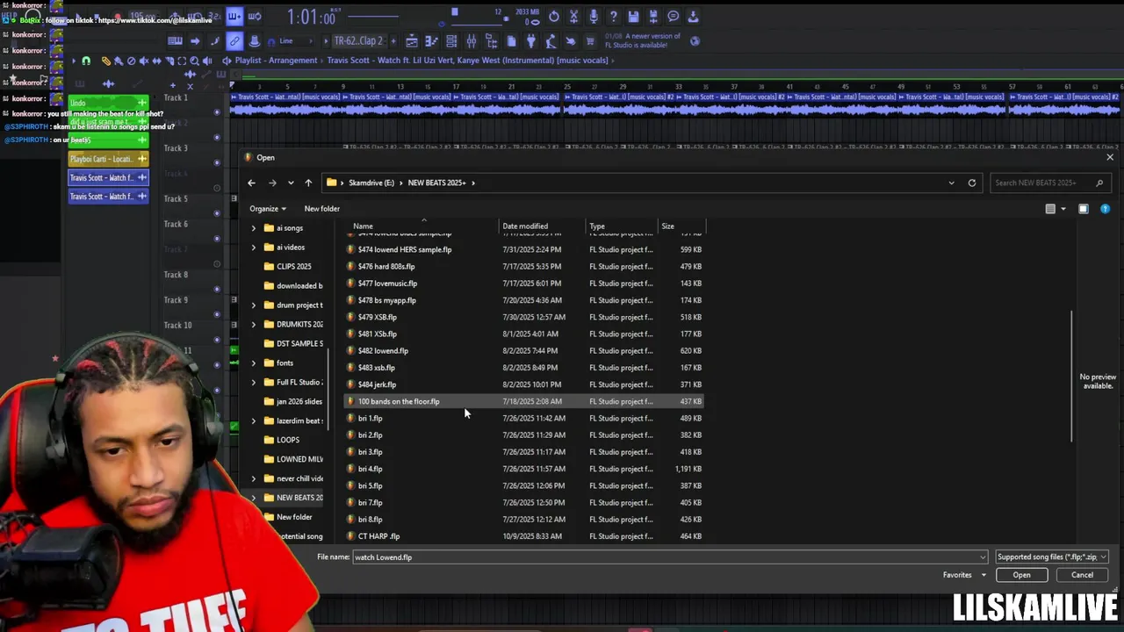
Task: Open address bar history dropdown arrow
Action: pos(951,183)
